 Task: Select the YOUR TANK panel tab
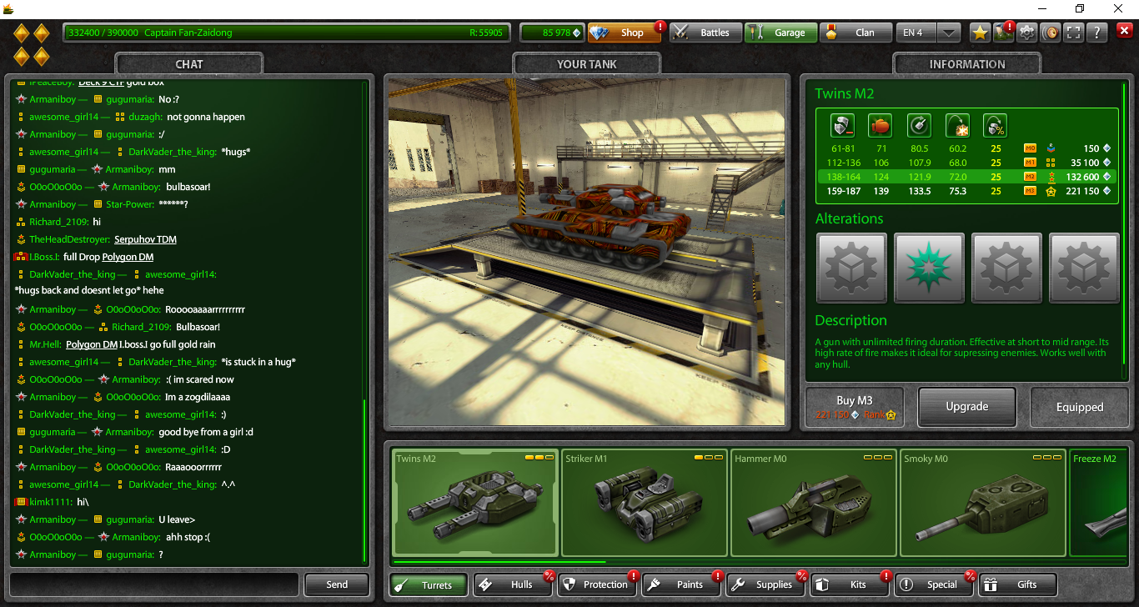pos(587,64)
